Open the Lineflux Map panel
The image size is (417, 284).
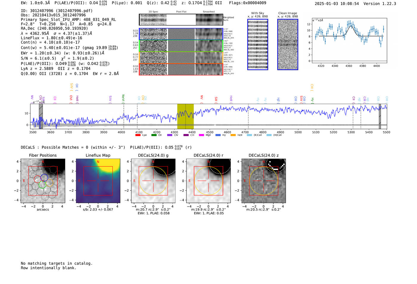coord(98,181)
